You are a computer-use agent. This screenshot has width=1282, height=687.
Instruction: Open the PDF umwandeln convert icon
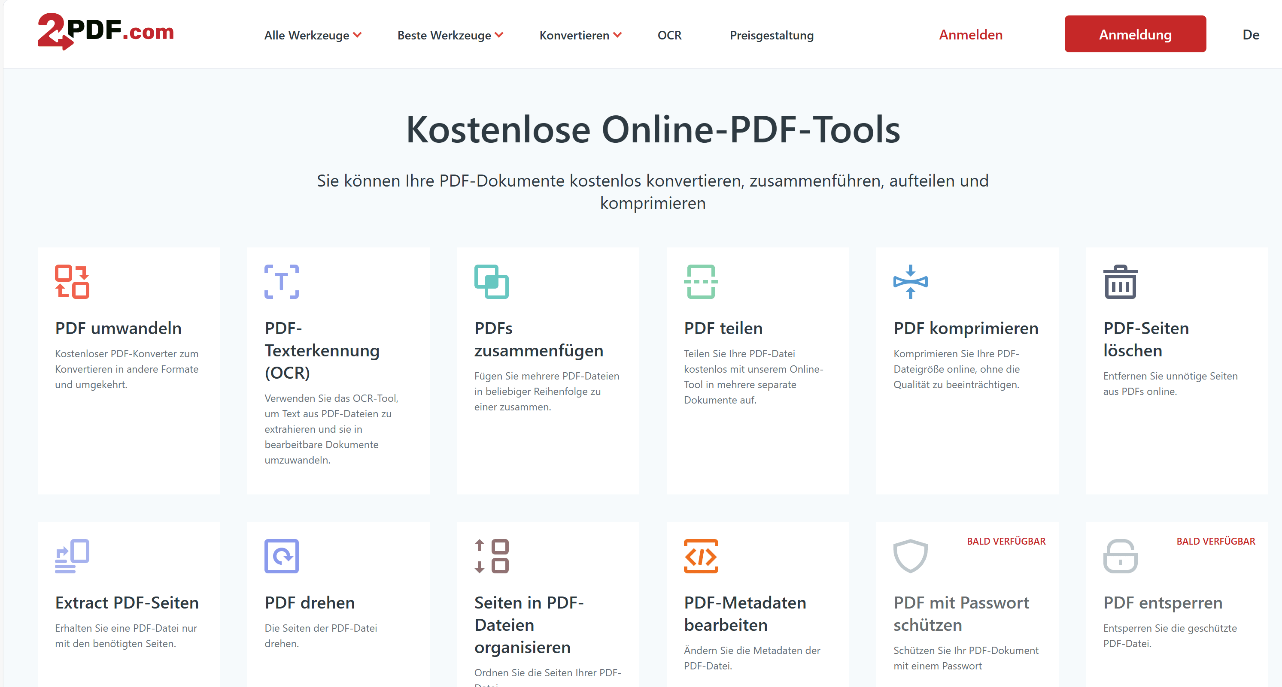pyautogui.click(x=72, y=281)
